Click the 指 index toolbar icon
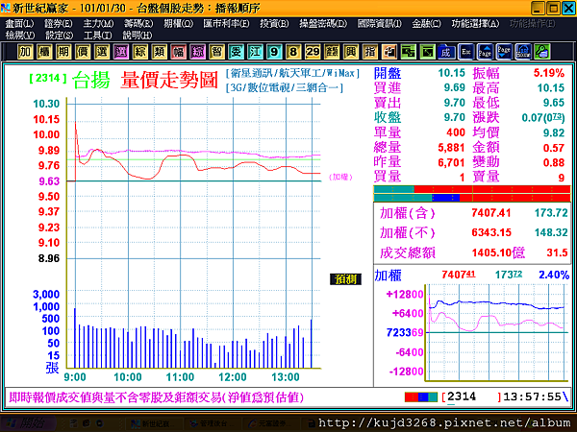The width and height of the screenshot is (577, 432). click(x=370, y=52)
